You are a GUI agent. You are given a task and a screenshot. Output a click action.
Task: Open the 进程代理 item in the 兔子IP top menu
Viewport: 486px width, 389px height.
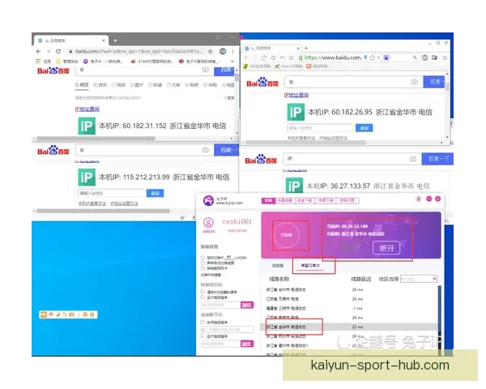coord(347,201)
